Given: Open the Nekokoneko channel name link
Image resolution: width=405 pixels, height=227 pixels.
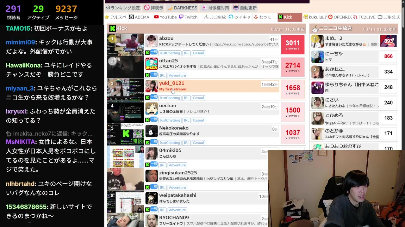Looking at the screenshot, I should (x=174, y=128).
